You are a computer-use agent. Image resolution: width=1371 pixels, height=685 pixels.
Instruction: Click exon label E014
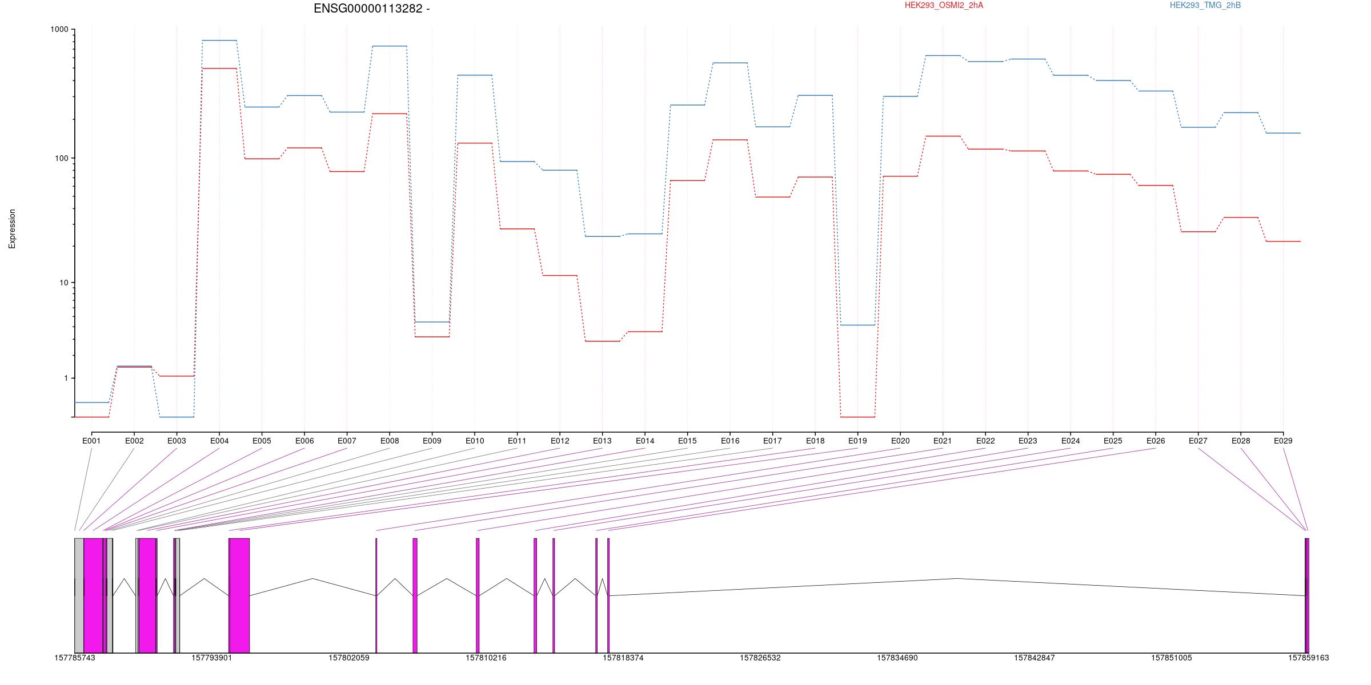click(645, 441)
